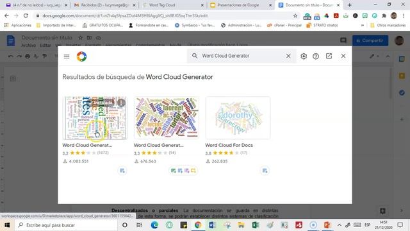Open PowerPoint from the taskbar
The width and height of the screenshot is (410, 231).
327,225
